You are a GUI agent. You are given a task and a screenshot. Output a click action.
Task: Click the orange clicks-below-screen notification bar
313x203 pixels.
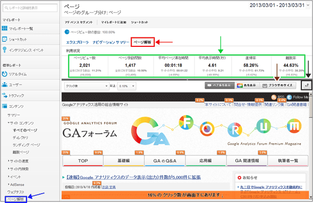pyautogui.click(x=185, y=195)
